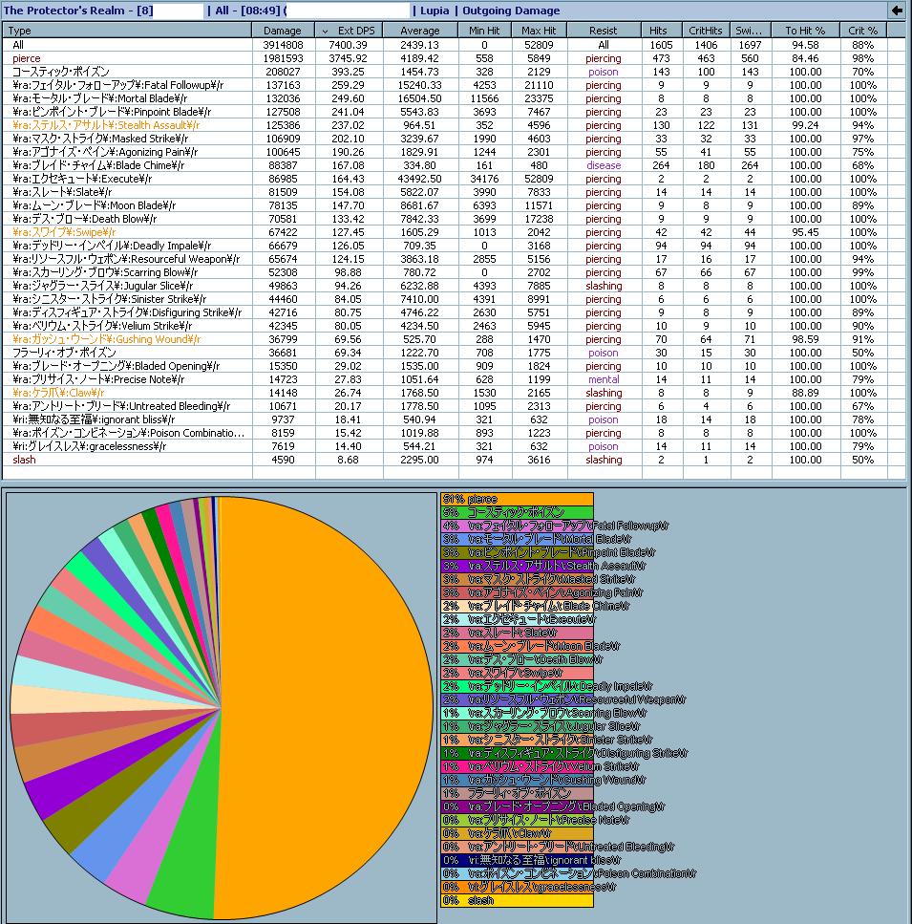This screenshot has width=912, height=924.
Task: Select the All row in damage table
Action: click(x=454, y=45)
